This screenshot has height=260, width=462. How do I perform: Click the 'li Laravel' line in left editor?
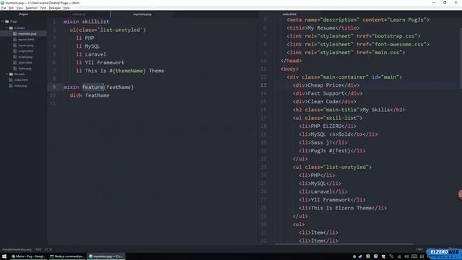[91, 54]
